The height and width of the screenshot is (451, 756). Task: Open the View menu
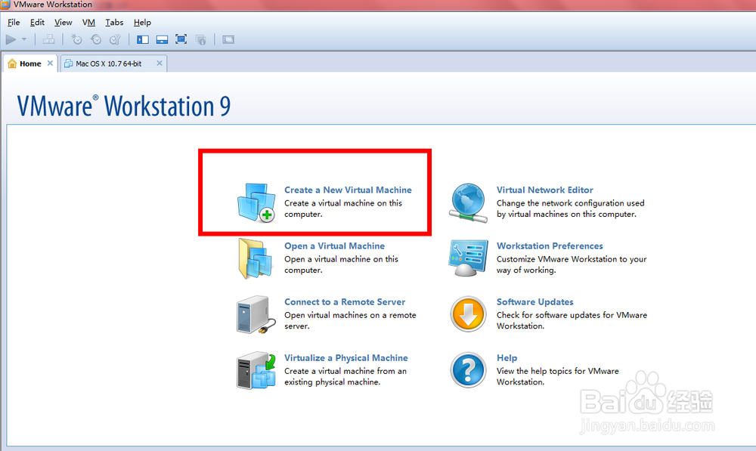tap(64, 22)
